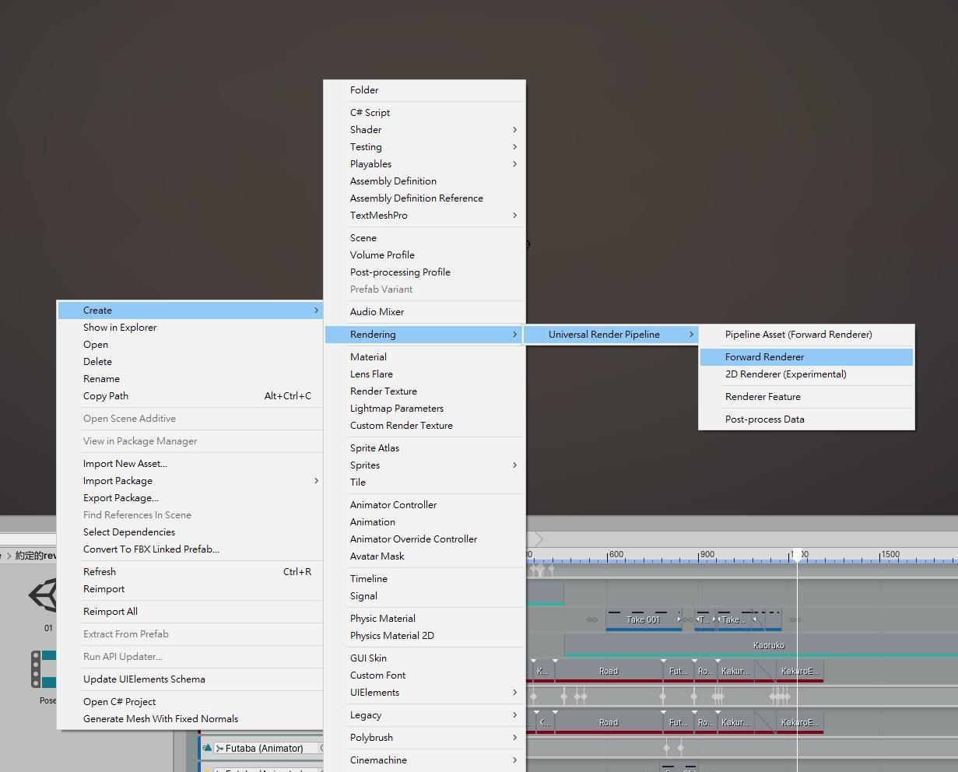The image size is (958, 772).
Task: Click the infinity loop icon beside Take 001
Action: (x=593, y=619)
